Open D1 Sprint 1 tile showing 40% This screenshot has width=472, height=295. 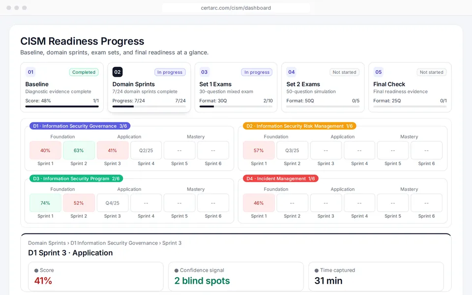tap(45, 150)
